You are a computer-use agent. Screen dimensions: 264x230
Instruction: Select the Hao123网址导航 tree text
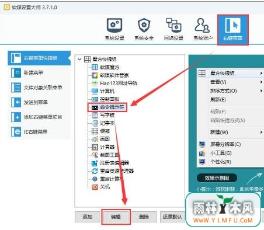pyautogui.click(x=119, y=83)
